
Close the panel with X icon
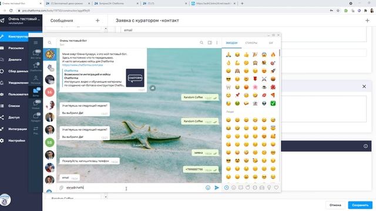pos(364,86)
